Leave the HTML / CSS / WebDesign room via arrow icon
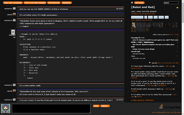 (177, 42)
